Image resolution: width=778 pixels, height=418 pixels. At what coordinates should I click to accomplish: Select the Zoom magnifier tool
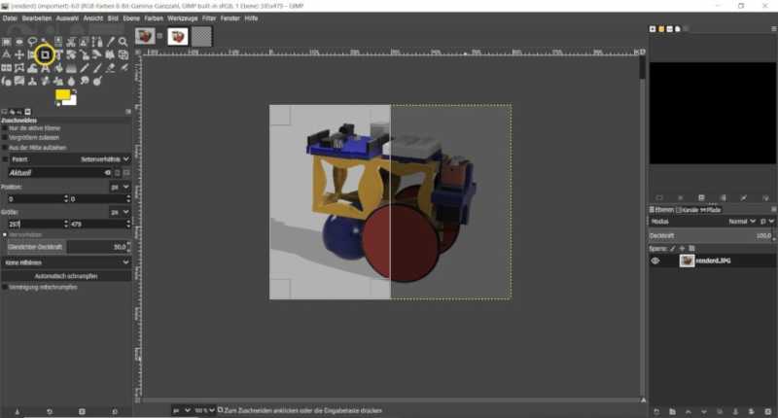pos(124,42)
